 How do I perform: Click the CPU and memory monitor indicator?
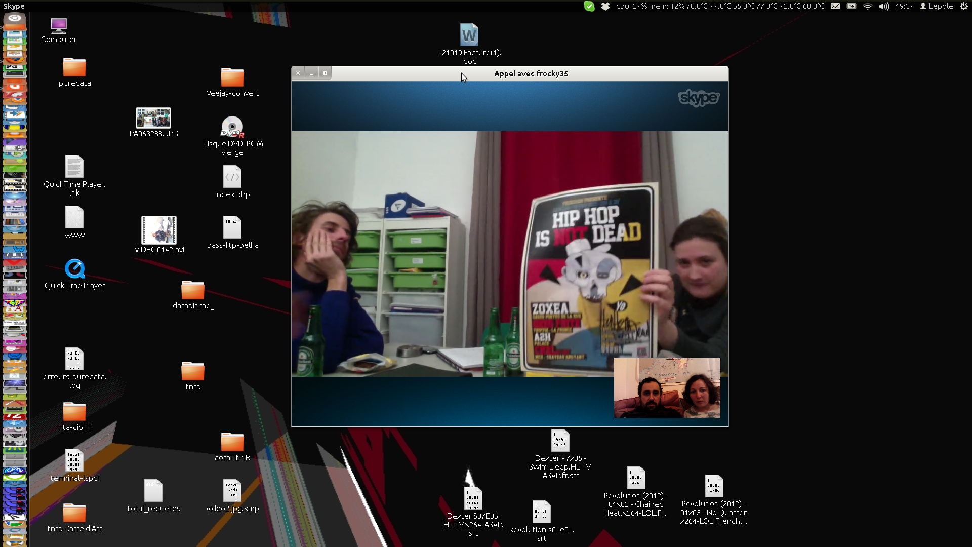point(720,6)
